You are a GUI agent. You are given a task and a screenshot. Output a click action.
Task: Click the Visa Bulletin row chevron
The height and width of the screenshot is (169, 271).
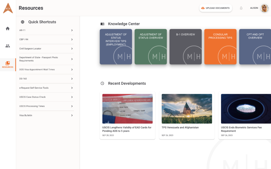72,115
